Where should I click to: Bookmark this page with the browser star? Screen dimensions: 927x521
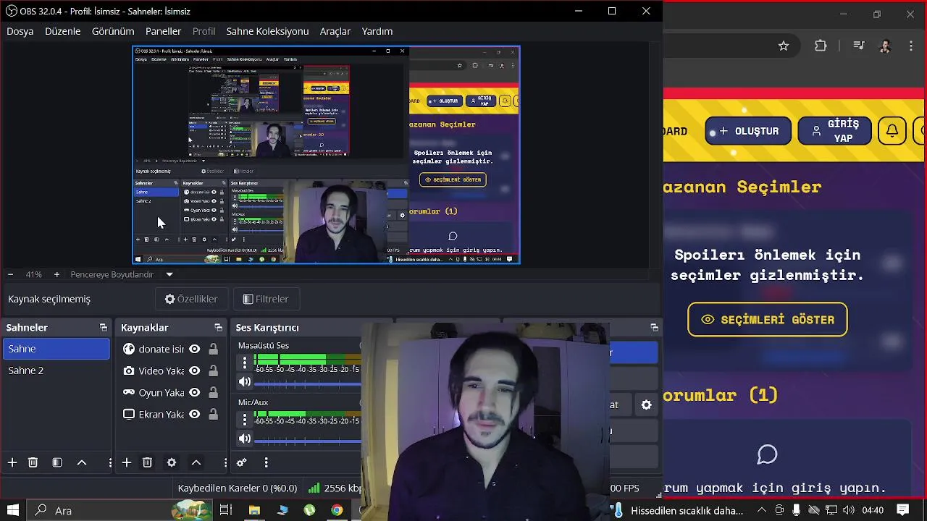(784, 46)
